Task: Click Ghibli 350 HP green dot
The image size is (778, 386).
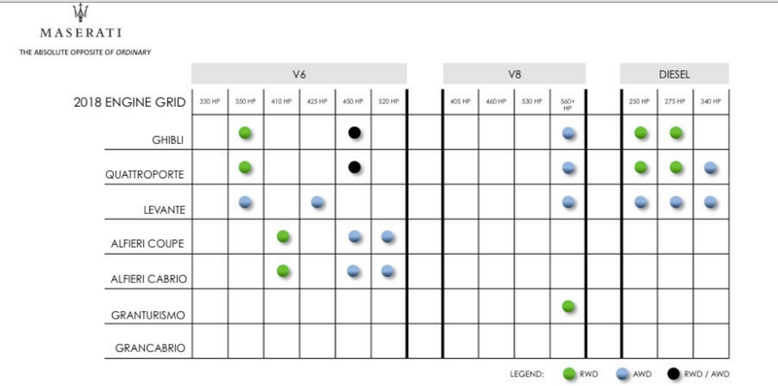Action: click(x=245, y=132)
